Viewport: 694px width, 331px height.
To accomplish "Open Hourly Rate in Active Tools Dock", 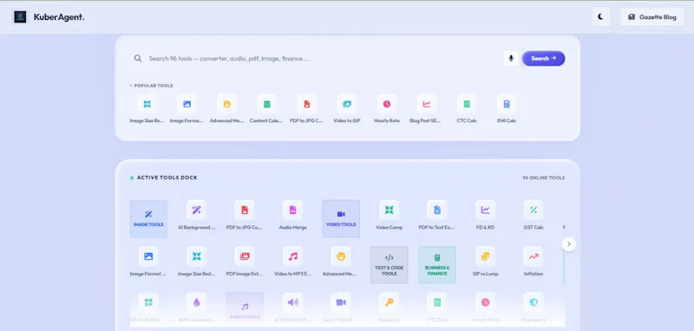I will (x=485, y=308).
